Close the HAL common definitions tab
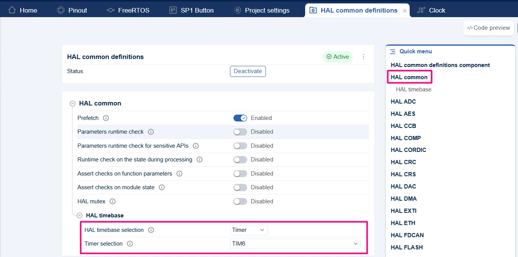The height and width of the screenshot is (257, 518). [x=405, y=11]
